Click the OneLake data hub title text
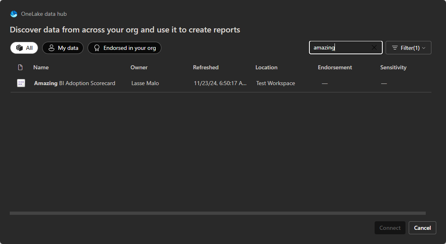This screenshot has width=446, height=244. point(44,14)
